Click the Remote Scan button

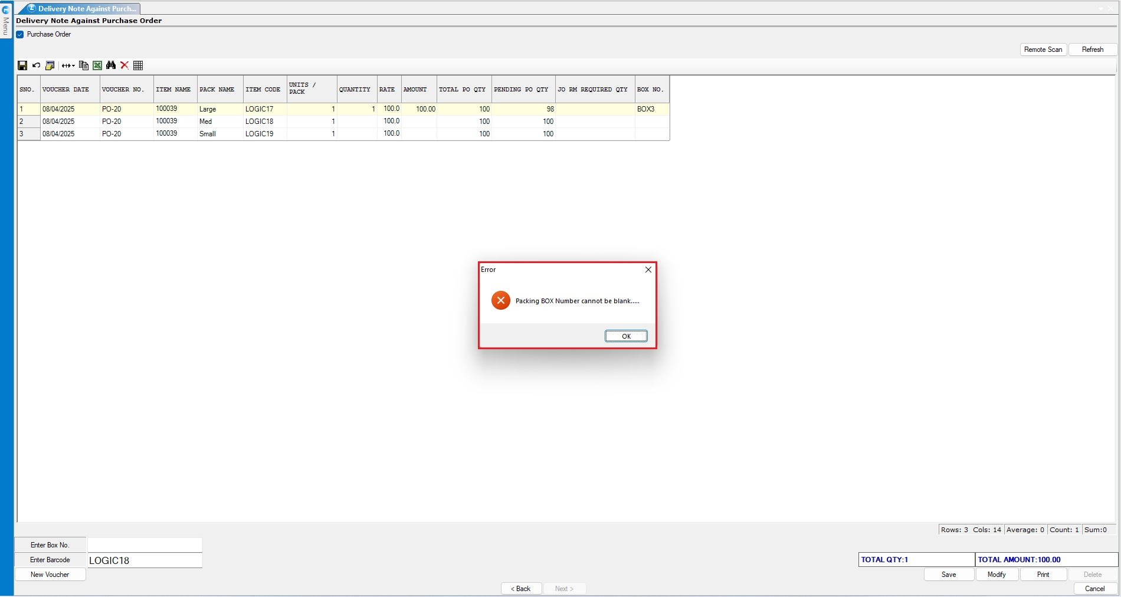(1043, 50)
